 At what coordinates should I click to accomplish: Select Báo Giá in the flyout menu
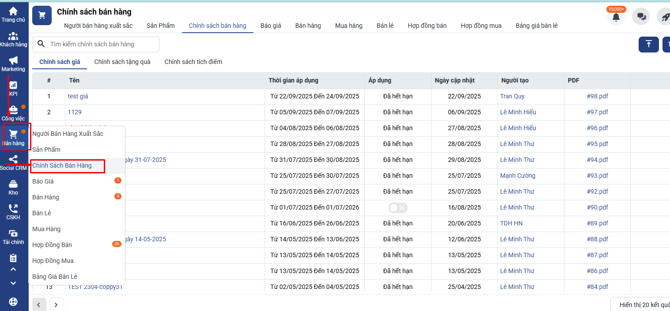tap(43, 181)
